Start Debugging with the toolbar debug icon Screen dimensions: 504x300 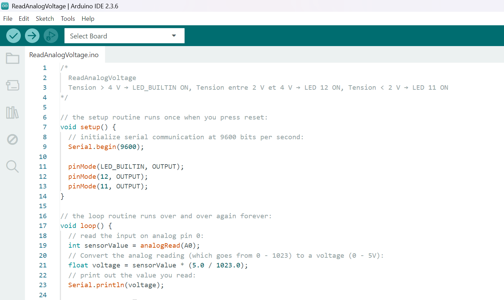[x=51, y=36]
